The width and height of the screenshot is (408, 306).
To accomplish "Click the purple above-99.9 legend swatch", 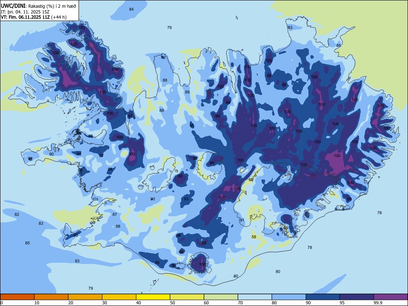I will tap(390, 297).
